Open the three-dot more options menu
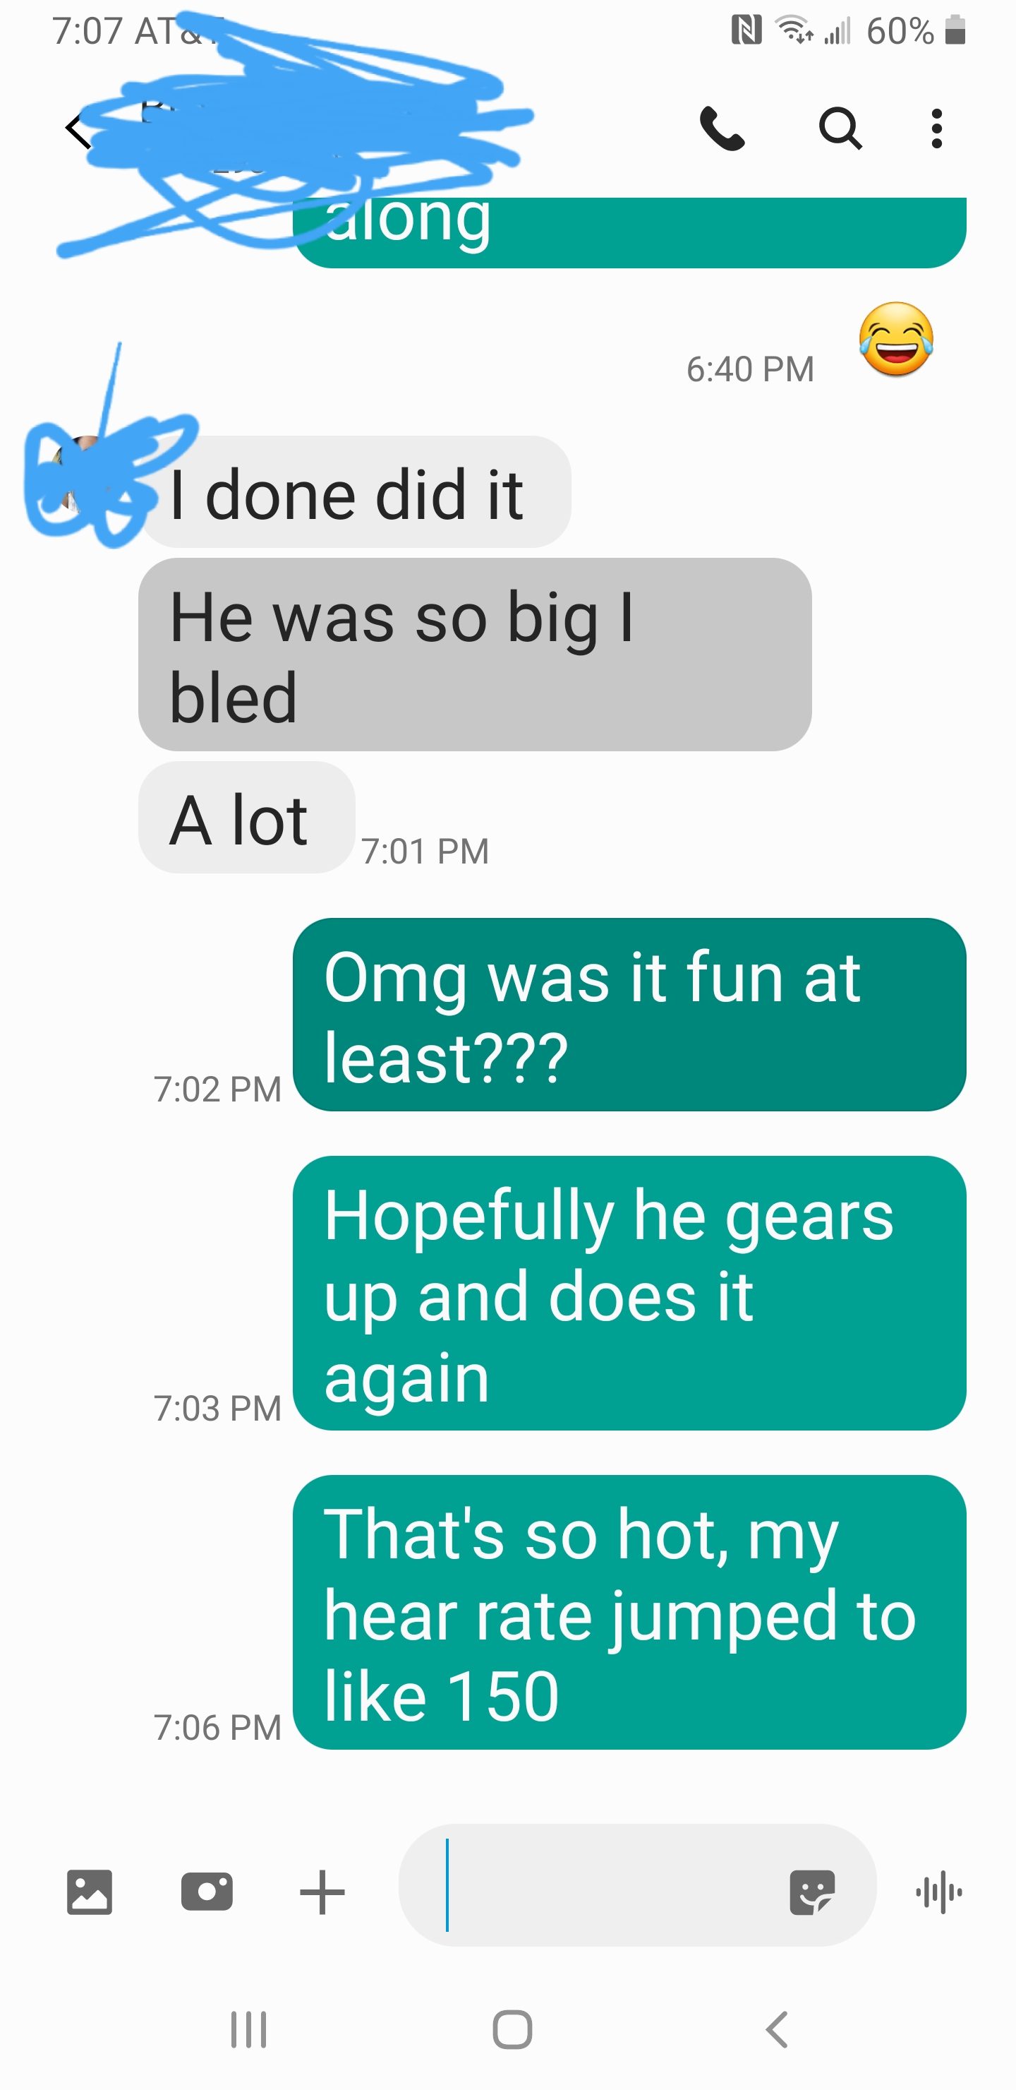 (x=936, y=129)
